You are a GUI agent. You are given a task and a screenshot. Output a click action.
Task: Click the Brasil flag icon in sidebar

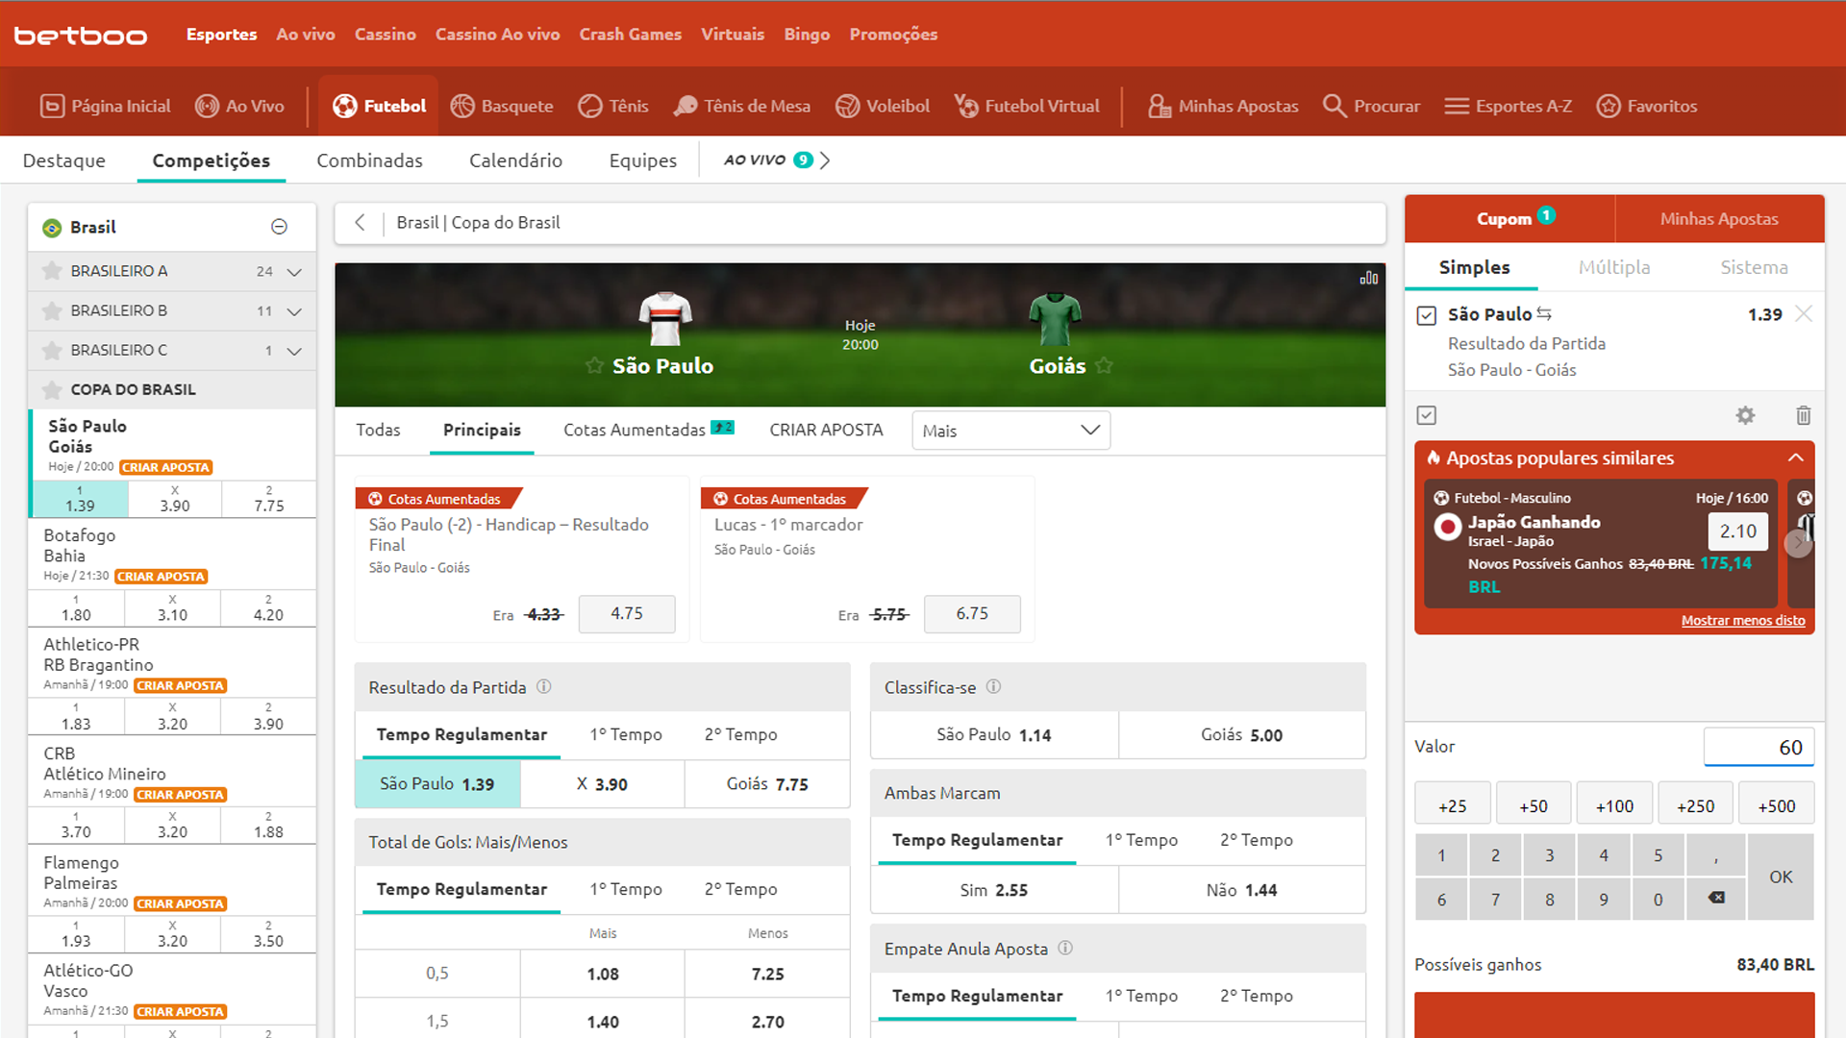[x=52, y=228]
